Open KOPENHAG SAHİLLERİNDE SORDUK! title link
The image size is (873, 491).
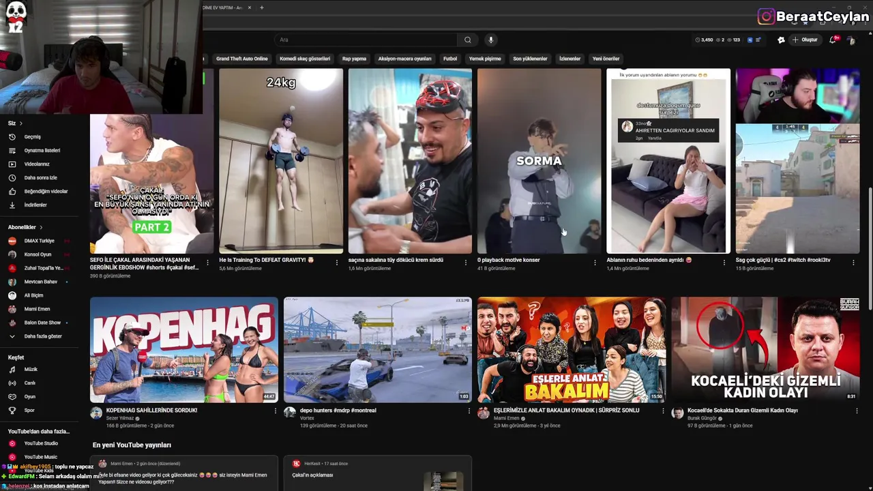point(151,411)
